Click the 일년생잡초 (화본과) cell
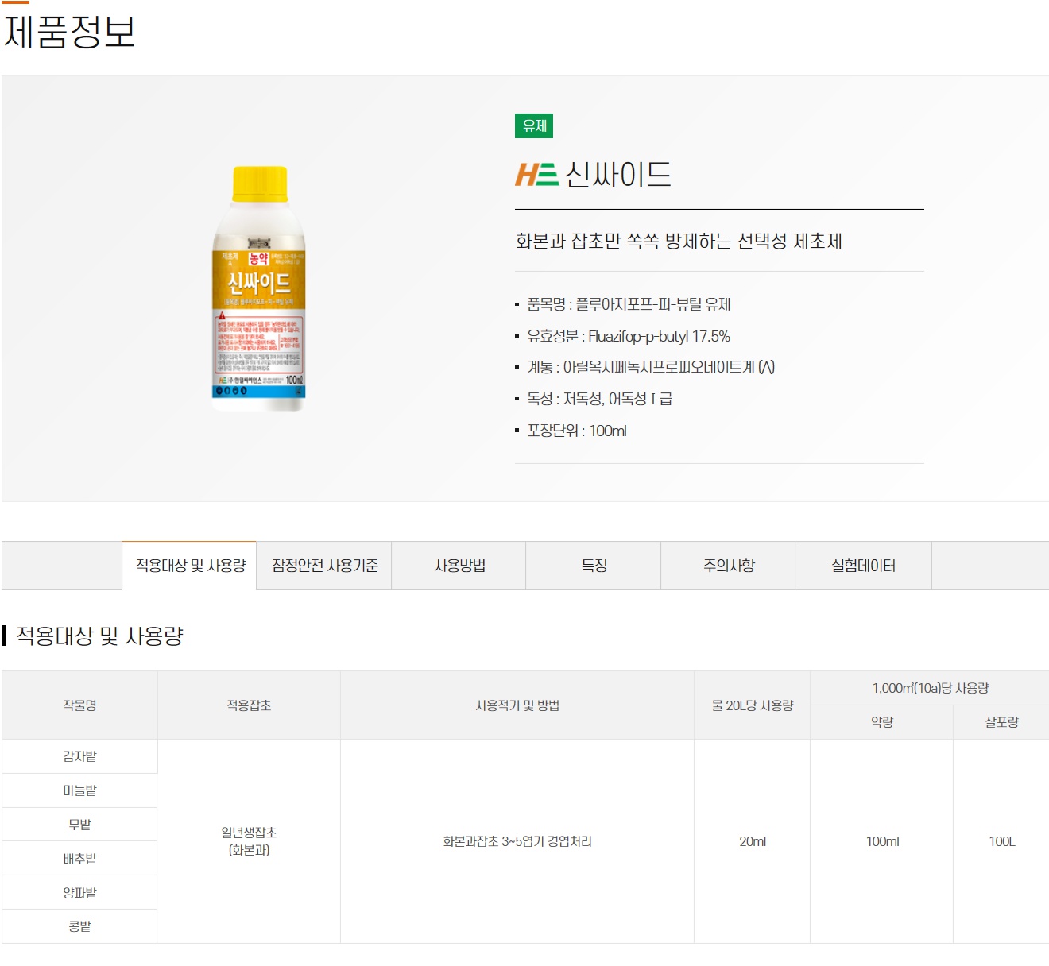The height and width of the screenshot is (966, 1049). point(249,841)
